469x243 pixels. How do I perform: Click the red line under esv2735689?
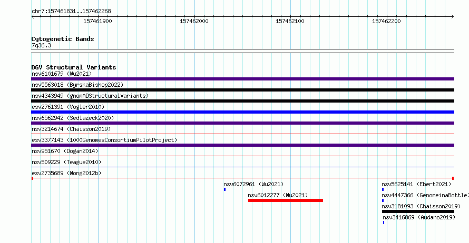coord(242,178)
